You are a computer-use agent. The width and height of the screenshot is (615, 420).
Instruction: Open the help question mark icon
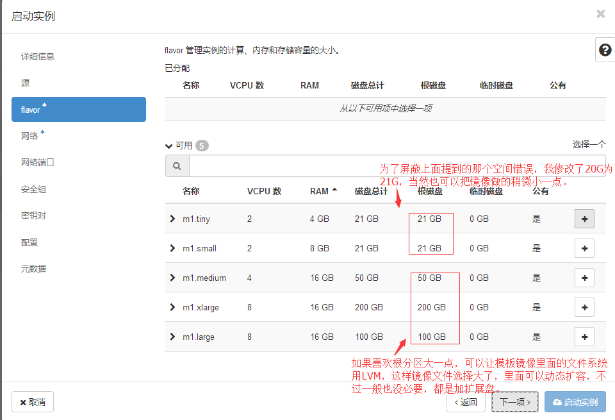604,50
